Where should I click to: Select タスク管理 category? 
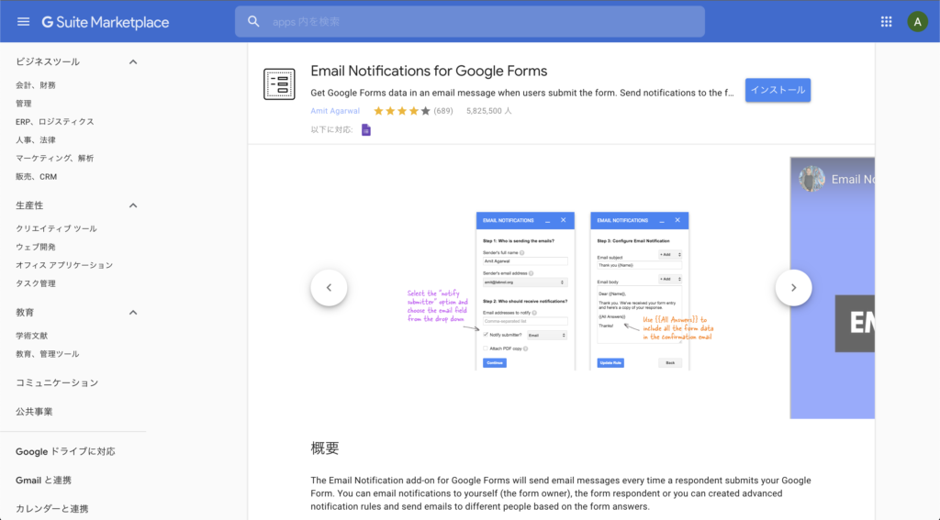[x=36, y=283]
